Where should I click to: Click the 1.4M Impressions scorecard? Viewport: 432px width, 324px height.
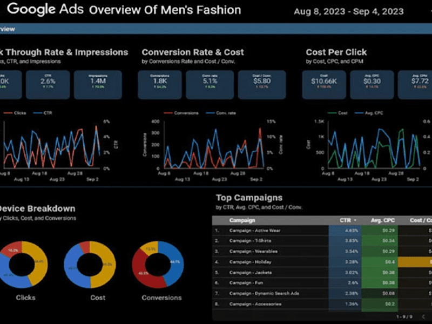pyautogui.click(x=98, y=85)
